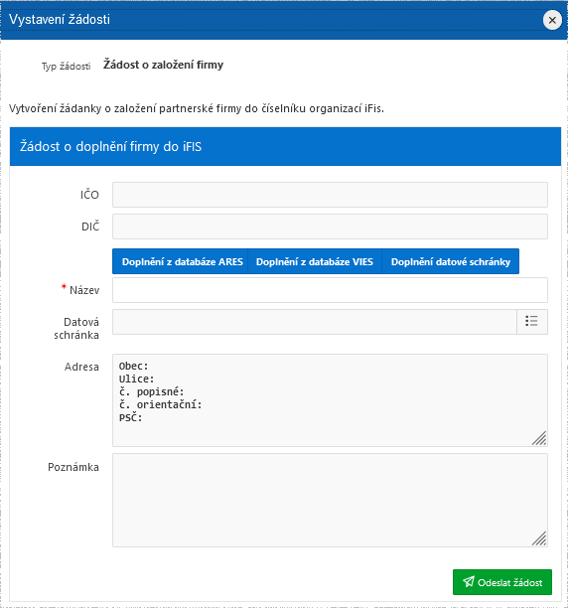Focus the IČO input field
This screenshot has height=608, width=568.
click(x=330, y=195)
